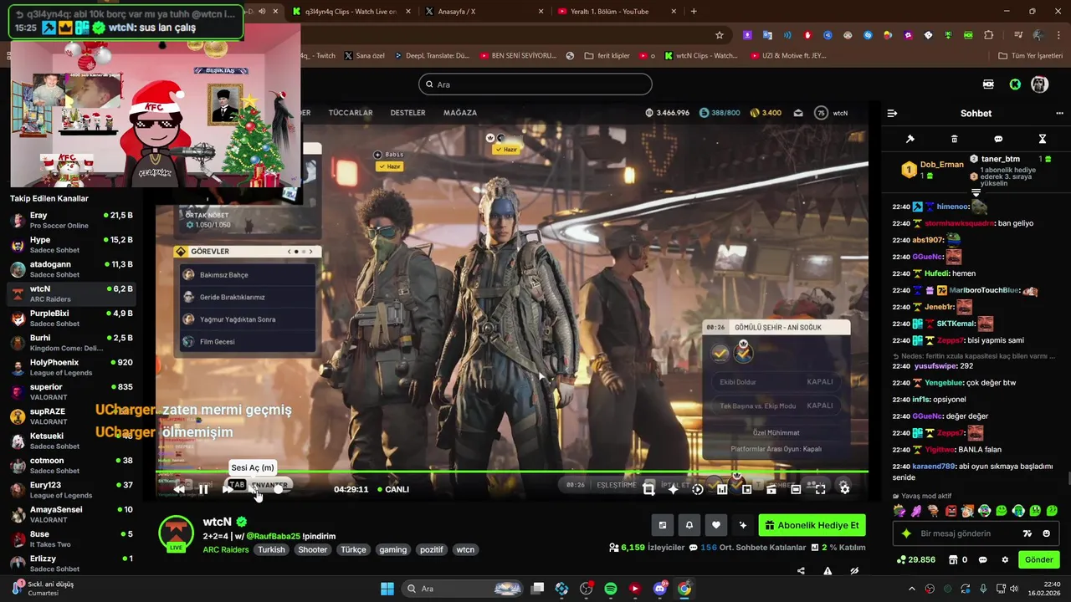Click the 29.856 channel points balance

click(916, 559)
